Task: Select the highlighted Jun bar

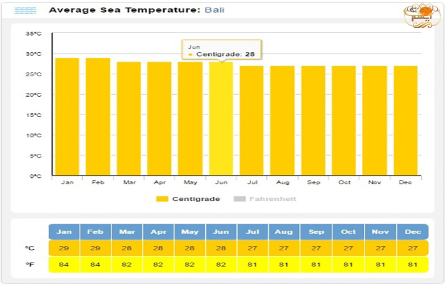Action: [x=220, y=119]
